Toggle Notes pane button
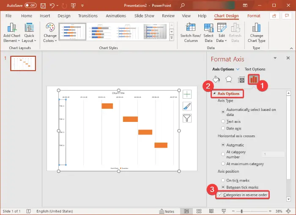Image resolution: width=296 pixels, height=215 pixels. (167, 211)
